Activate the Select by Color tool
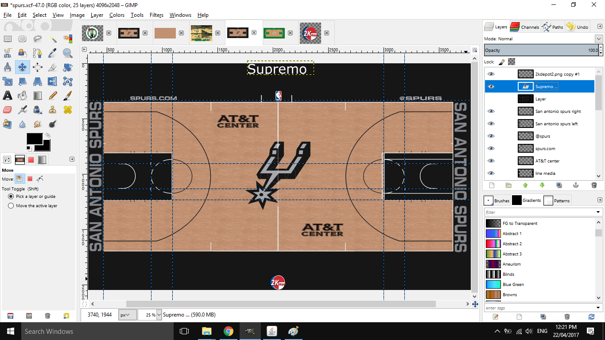The height and width of the screenshot is (340, 605). tap(68, 39)
